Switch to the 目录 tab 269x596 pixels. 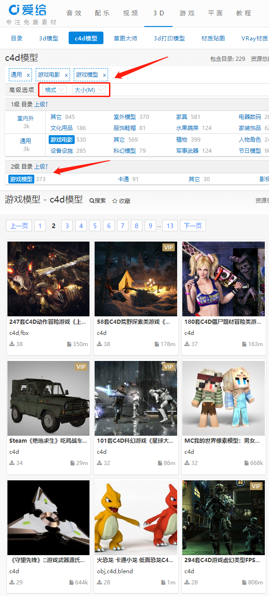point(17,38)
